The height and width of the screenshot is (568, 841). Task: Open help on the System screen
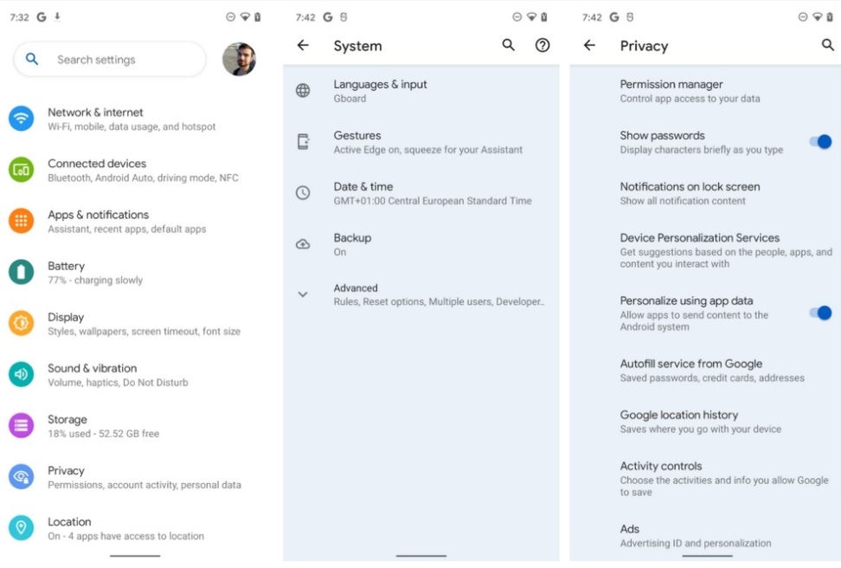pyautogui.click(x=542, y=45)
